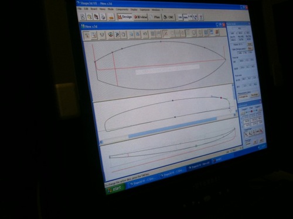Click the magnet snap icon in design toolbar
This screenshot has width=293, height=219.
coord(102,35)
